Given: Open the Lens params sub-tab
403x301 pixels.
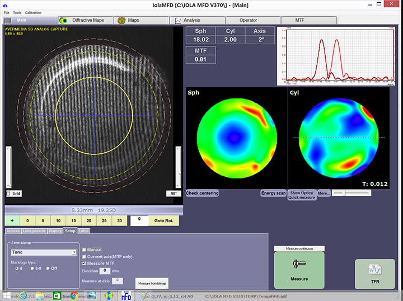Looking at the screenshot, I should 34,231.
